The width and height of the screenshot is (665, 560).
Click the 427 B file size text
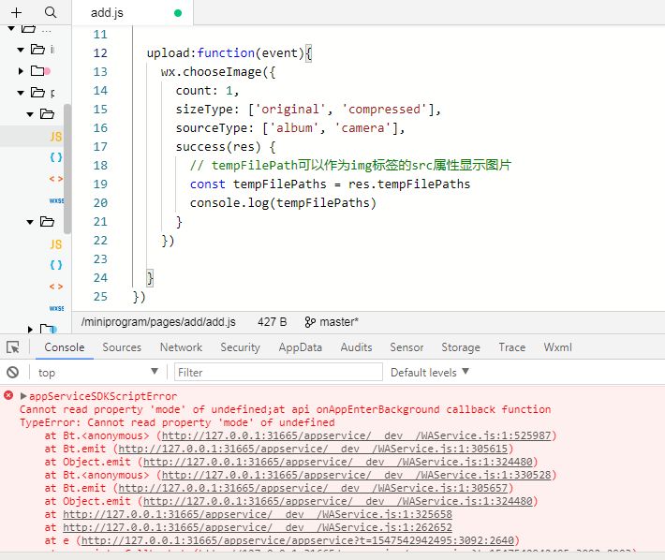click(273, 322)
